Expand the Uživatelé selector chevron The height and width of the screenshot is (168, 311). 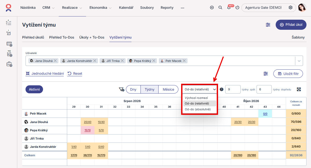(x=299, y=61)
